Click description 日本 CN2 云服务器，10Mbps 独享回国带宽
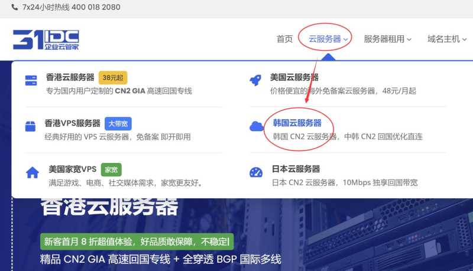 pos(345,182)
